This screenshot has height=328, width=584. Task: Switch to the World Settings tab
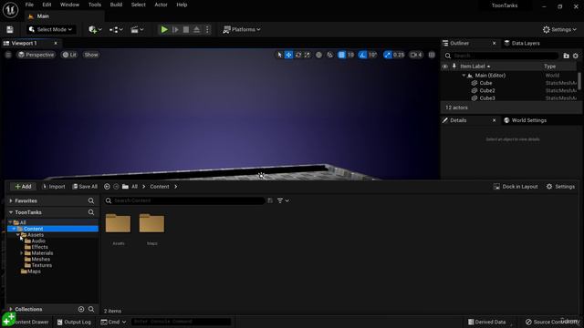pyautogui.click(x=526, y=120)
